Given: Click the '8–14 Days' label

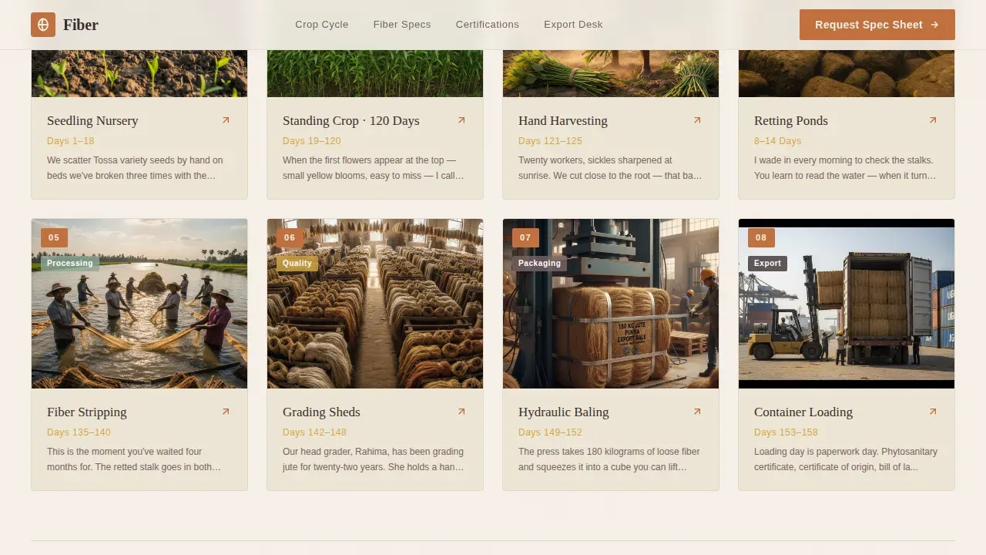Looking at the screenshot, I should click(778, 141).
